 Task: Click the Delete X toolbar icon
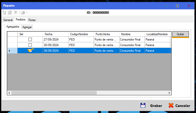[x=16, y=12]
